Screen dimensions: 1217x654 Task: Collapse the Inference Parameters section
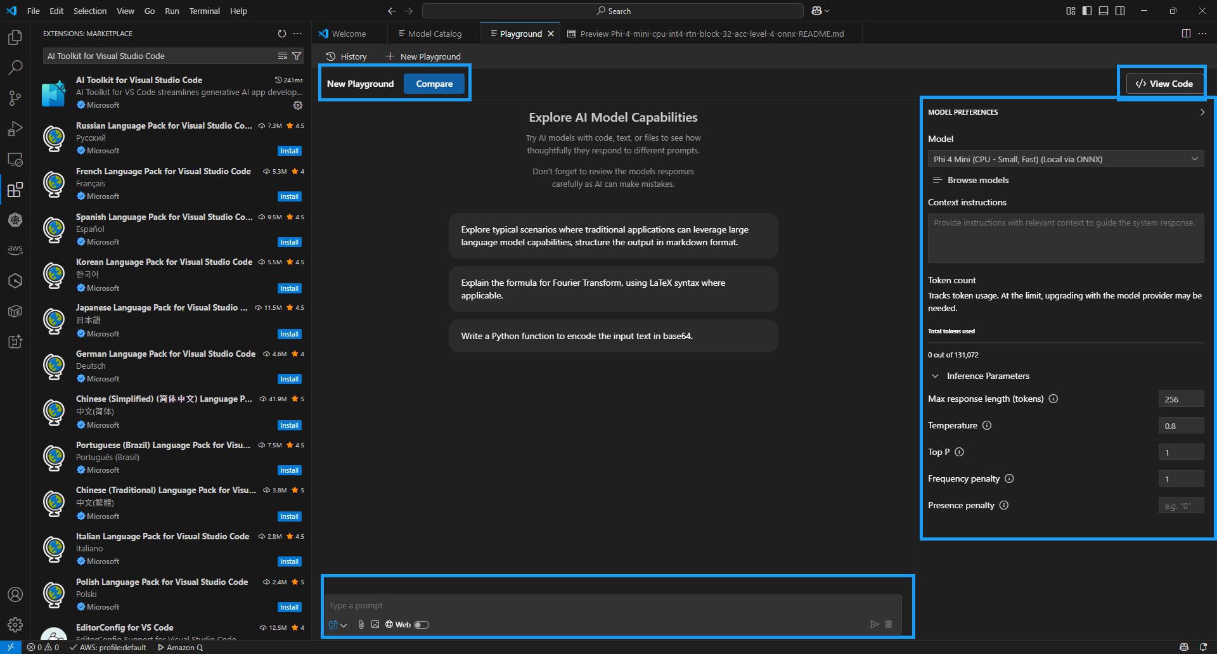tap(935, 376)
